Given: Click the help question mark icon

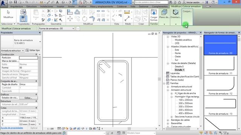Looking at the screenshot, I should [x=214, y=2].
